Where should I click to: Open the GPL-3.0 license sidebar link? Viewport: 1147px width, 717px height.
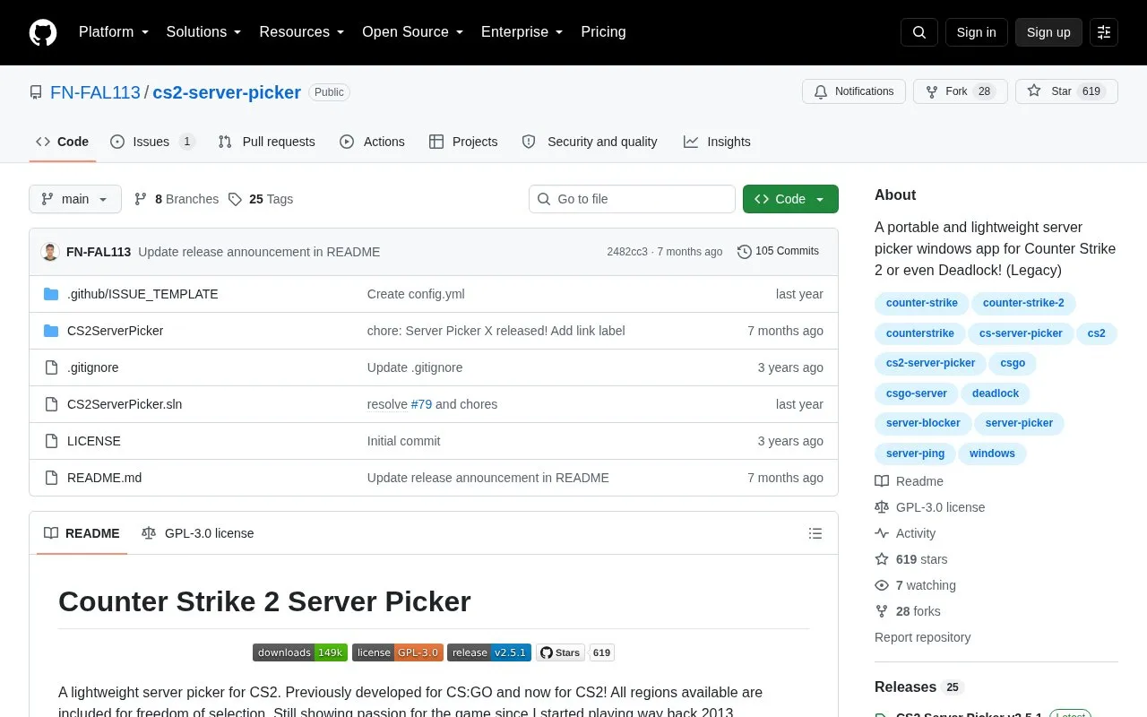pyautogui.click(x=929, y=507)
